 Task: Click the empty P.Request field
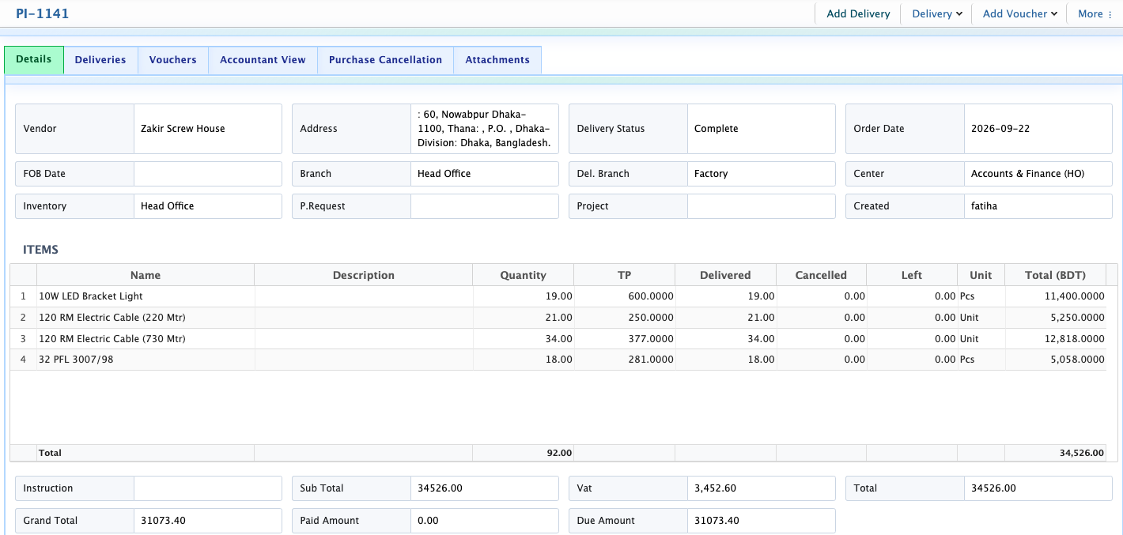click(x=484, y=206)
